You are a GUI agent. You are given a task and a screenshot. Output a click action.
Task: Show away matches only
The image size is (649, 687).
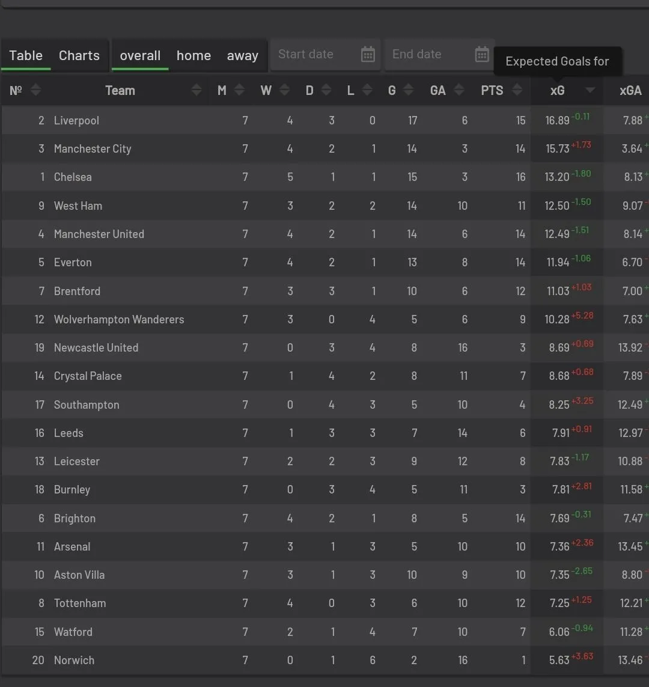coord(242,55)
